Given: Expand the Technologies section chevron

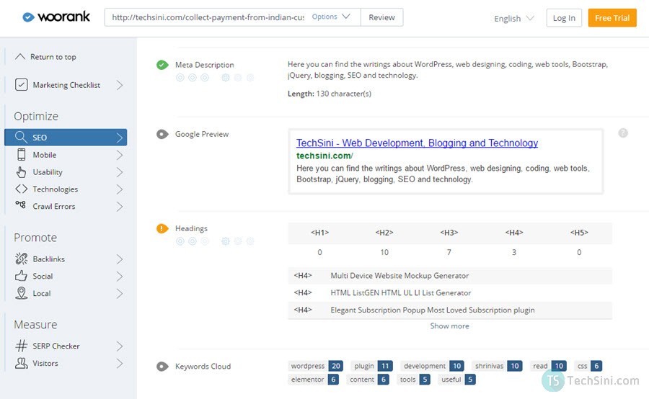Looking at the screenshot, I should click(x=120, y=189).
